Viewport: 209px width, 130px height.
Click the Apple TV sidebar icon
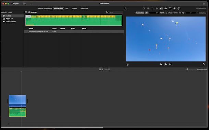(x=4, y=19)
